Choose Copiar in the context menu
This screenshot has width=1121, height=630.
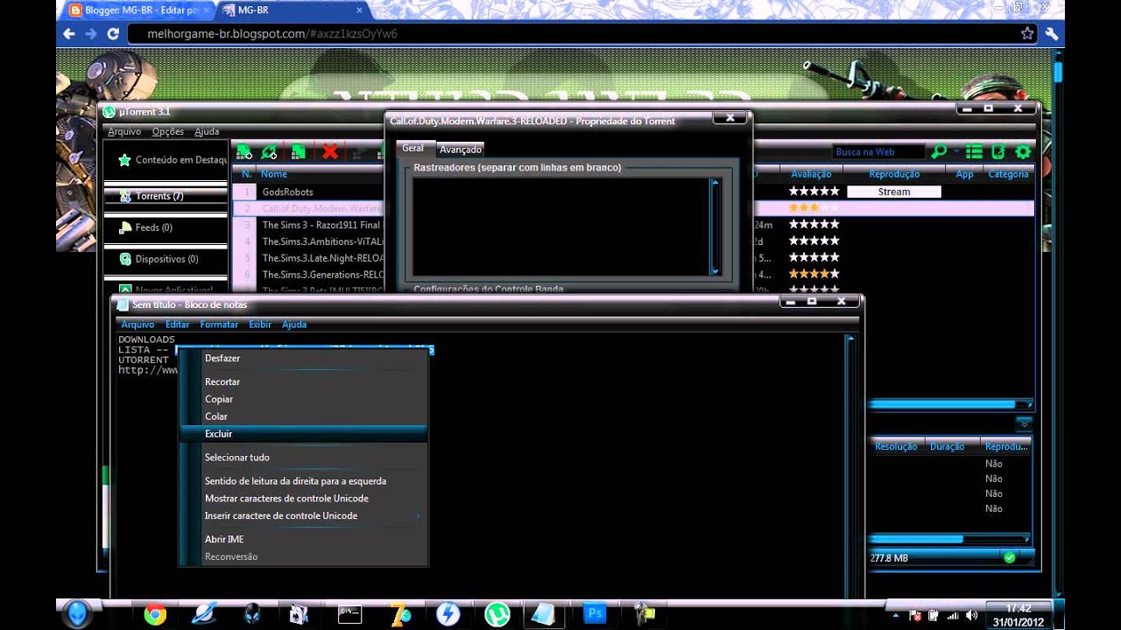[x=303, y=399]
